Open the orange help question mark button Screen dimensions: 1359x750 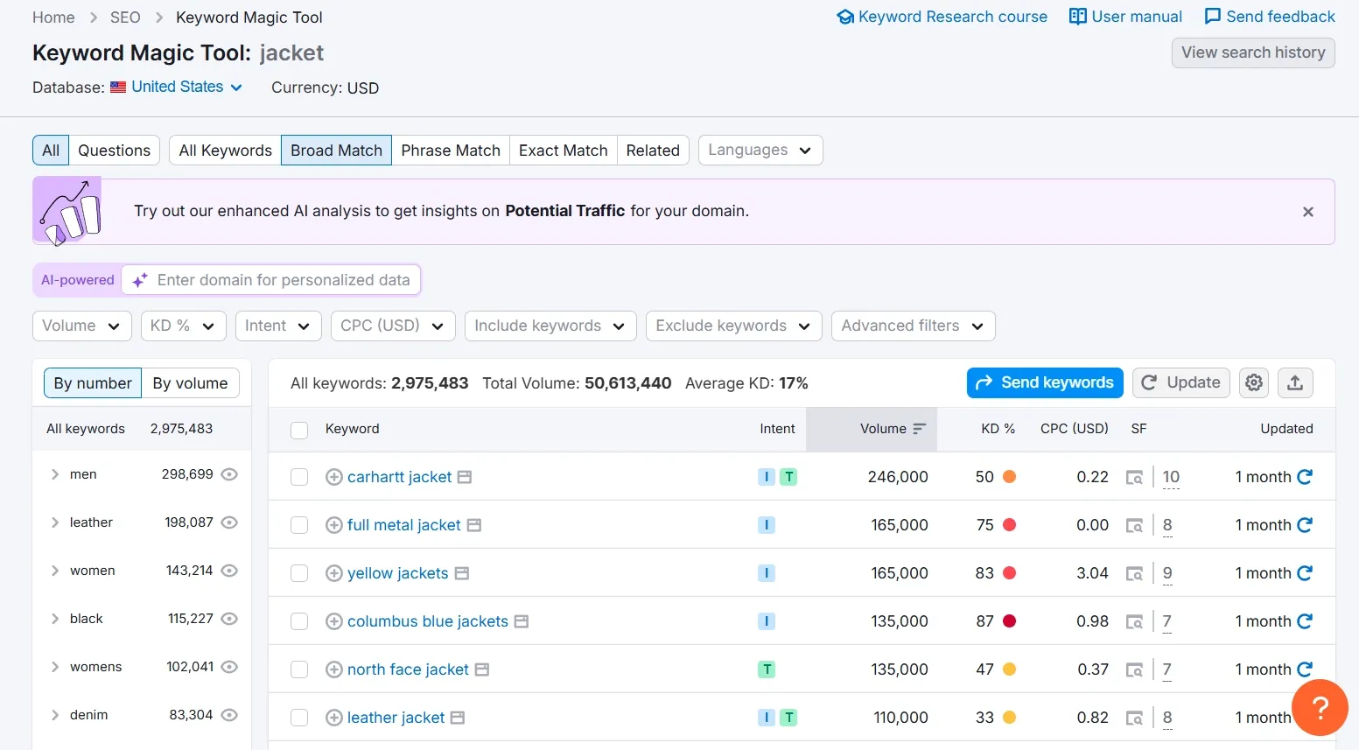(x=1320, y=707)
